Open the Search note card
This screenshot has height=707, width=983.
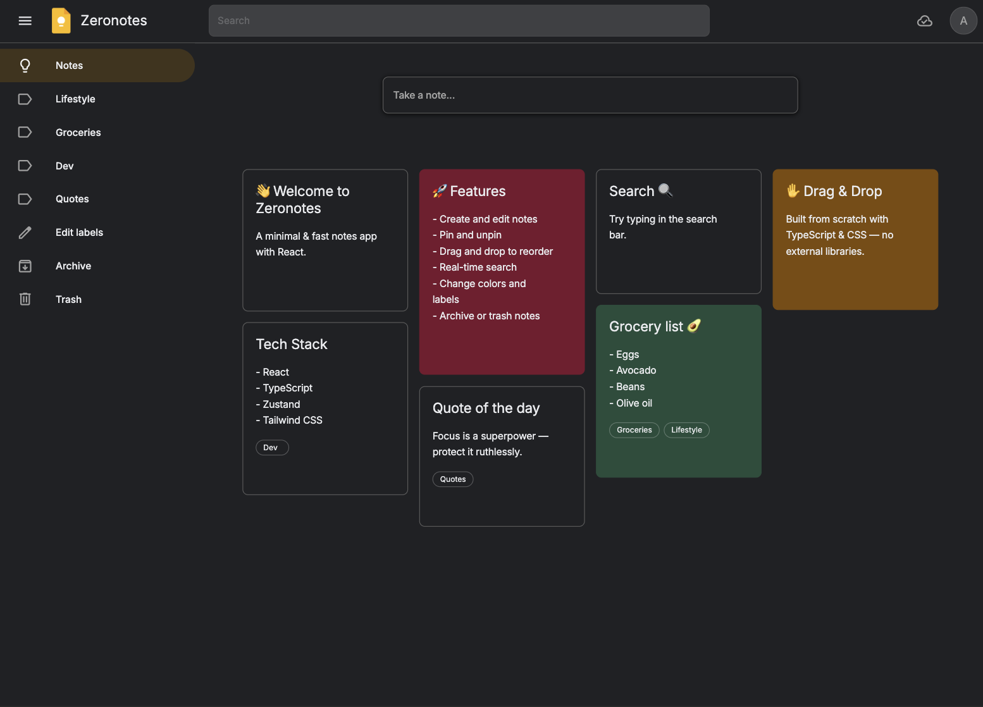click(x=678, y=231)
